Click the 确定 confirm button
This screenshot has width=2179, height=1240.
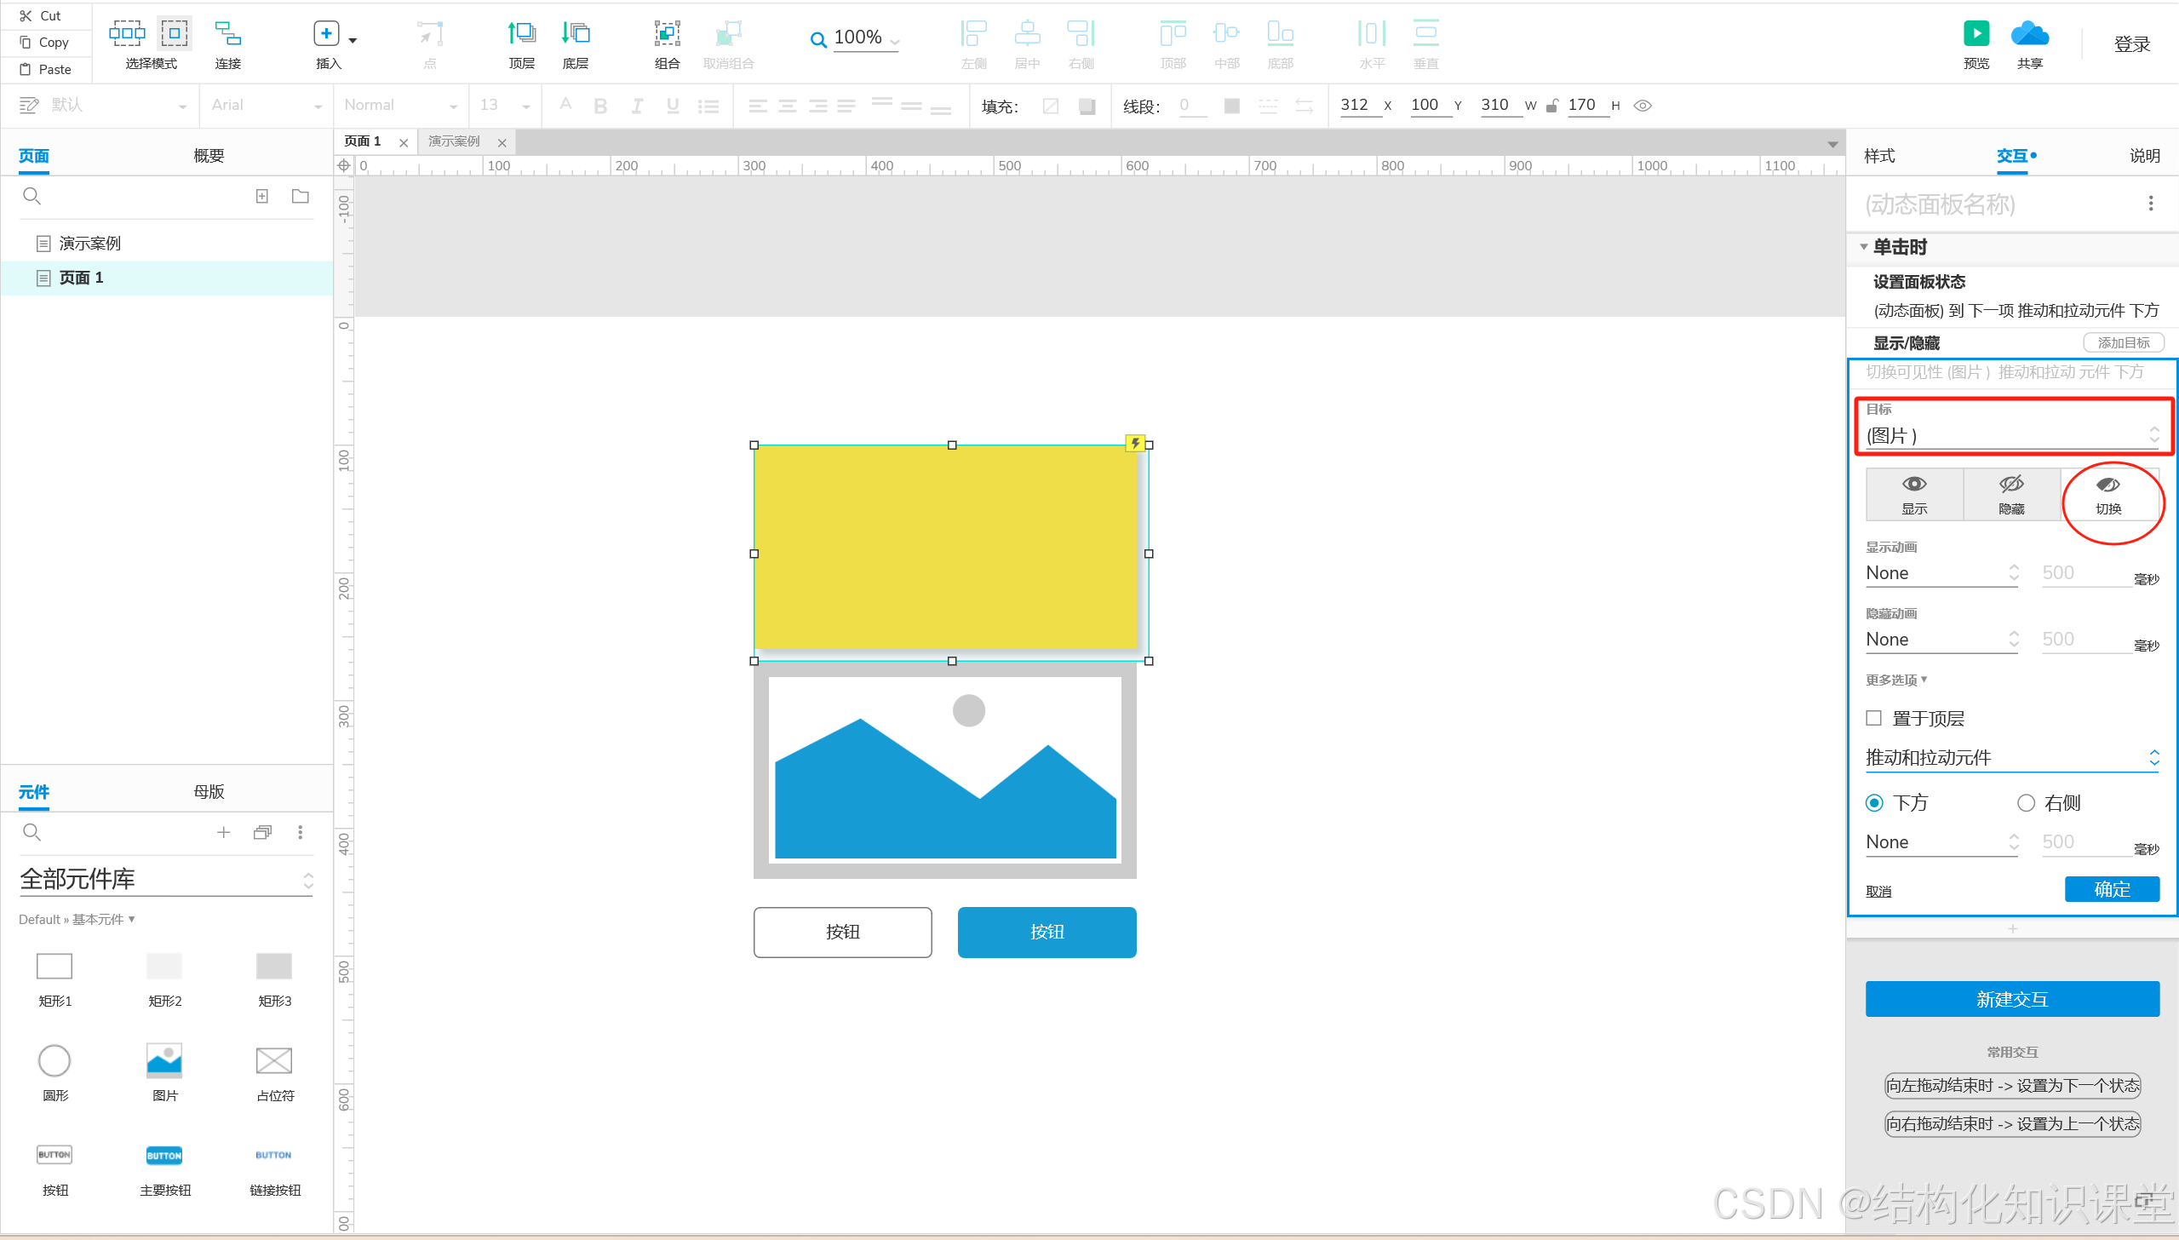2112,889
